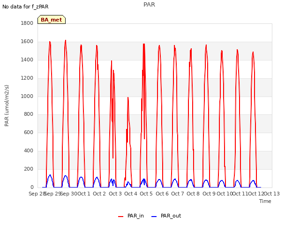Toggle the PAR_in legend entry
Image resolution: width=300 pixels, height=225 pixels.
coord(131,216)
